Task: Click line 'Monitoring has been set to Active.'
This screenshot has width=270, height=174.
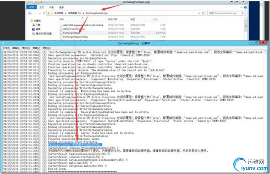Action: pyautogui.click(x=106, y=91)
